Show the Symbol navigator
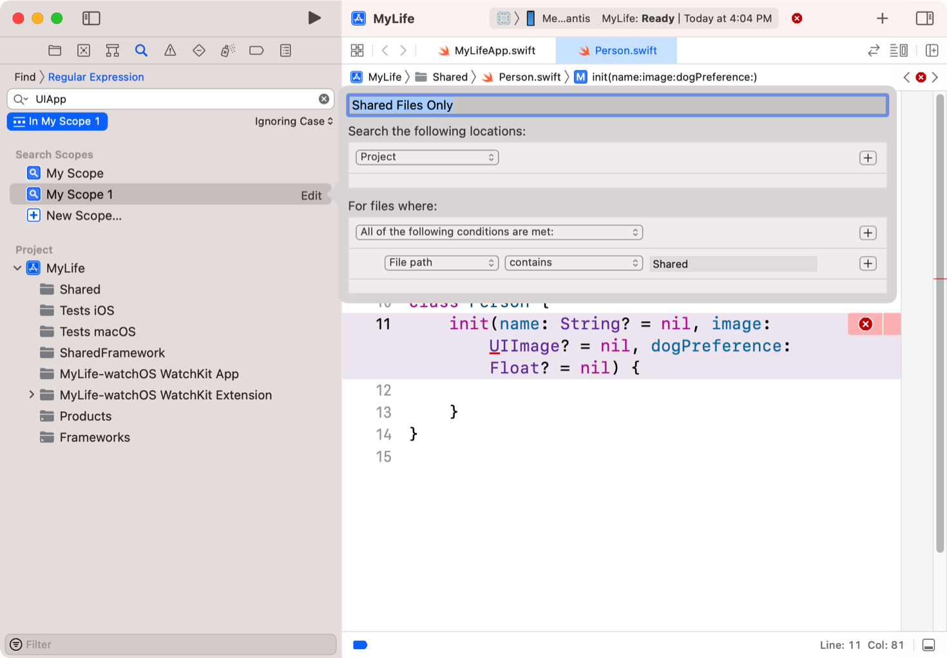Viewport: 947px width, 658px height. click(x=112, y=50)
